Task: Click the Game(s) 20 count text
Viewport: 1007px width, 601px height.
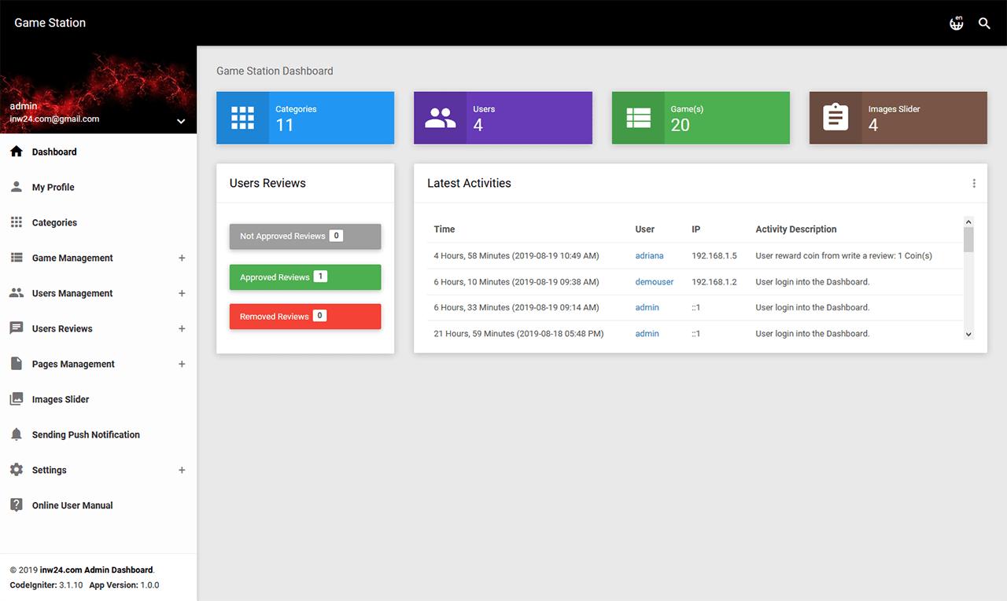Action: (x=681, y=125)
